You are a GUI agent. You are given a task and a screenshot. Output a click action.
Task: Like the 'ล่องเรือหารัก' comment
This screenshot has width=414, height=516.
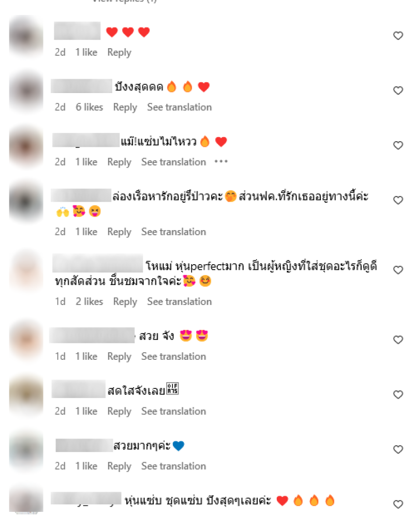tap(398, 200)
